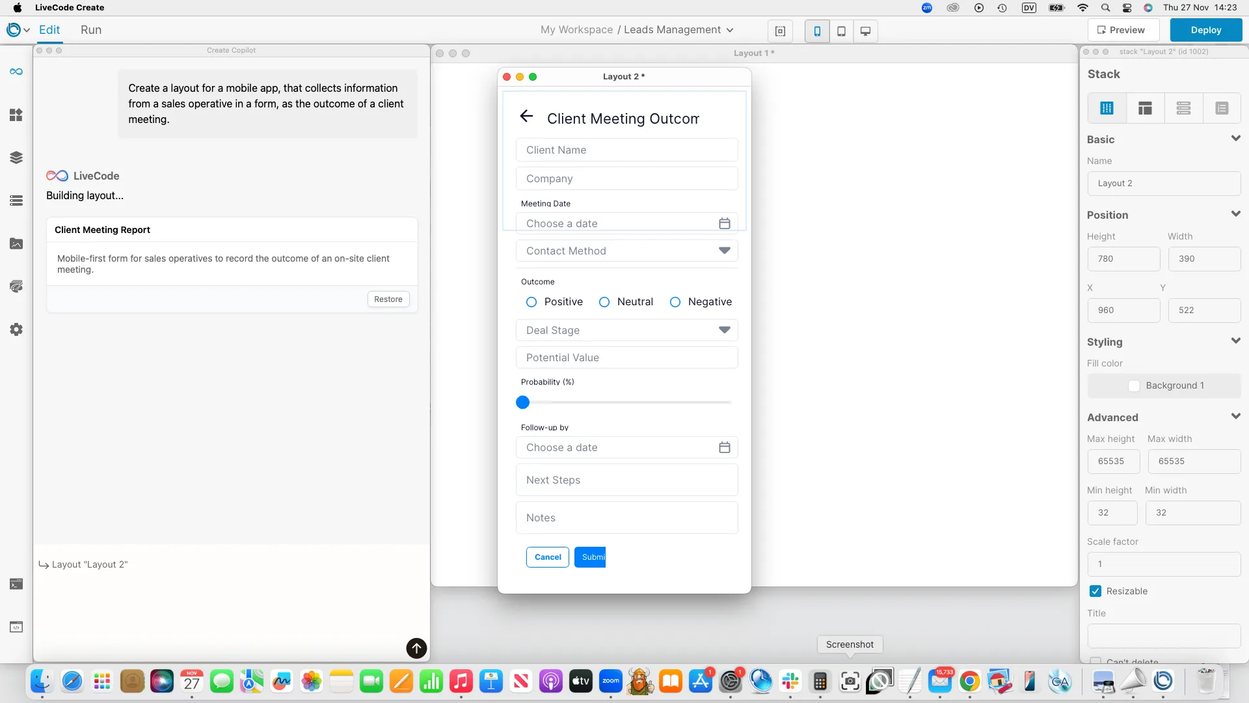The width and height of the screenshot is (1249, 703).
Task: Select the Positive outcome radio button
Action: tap(531, 302)
